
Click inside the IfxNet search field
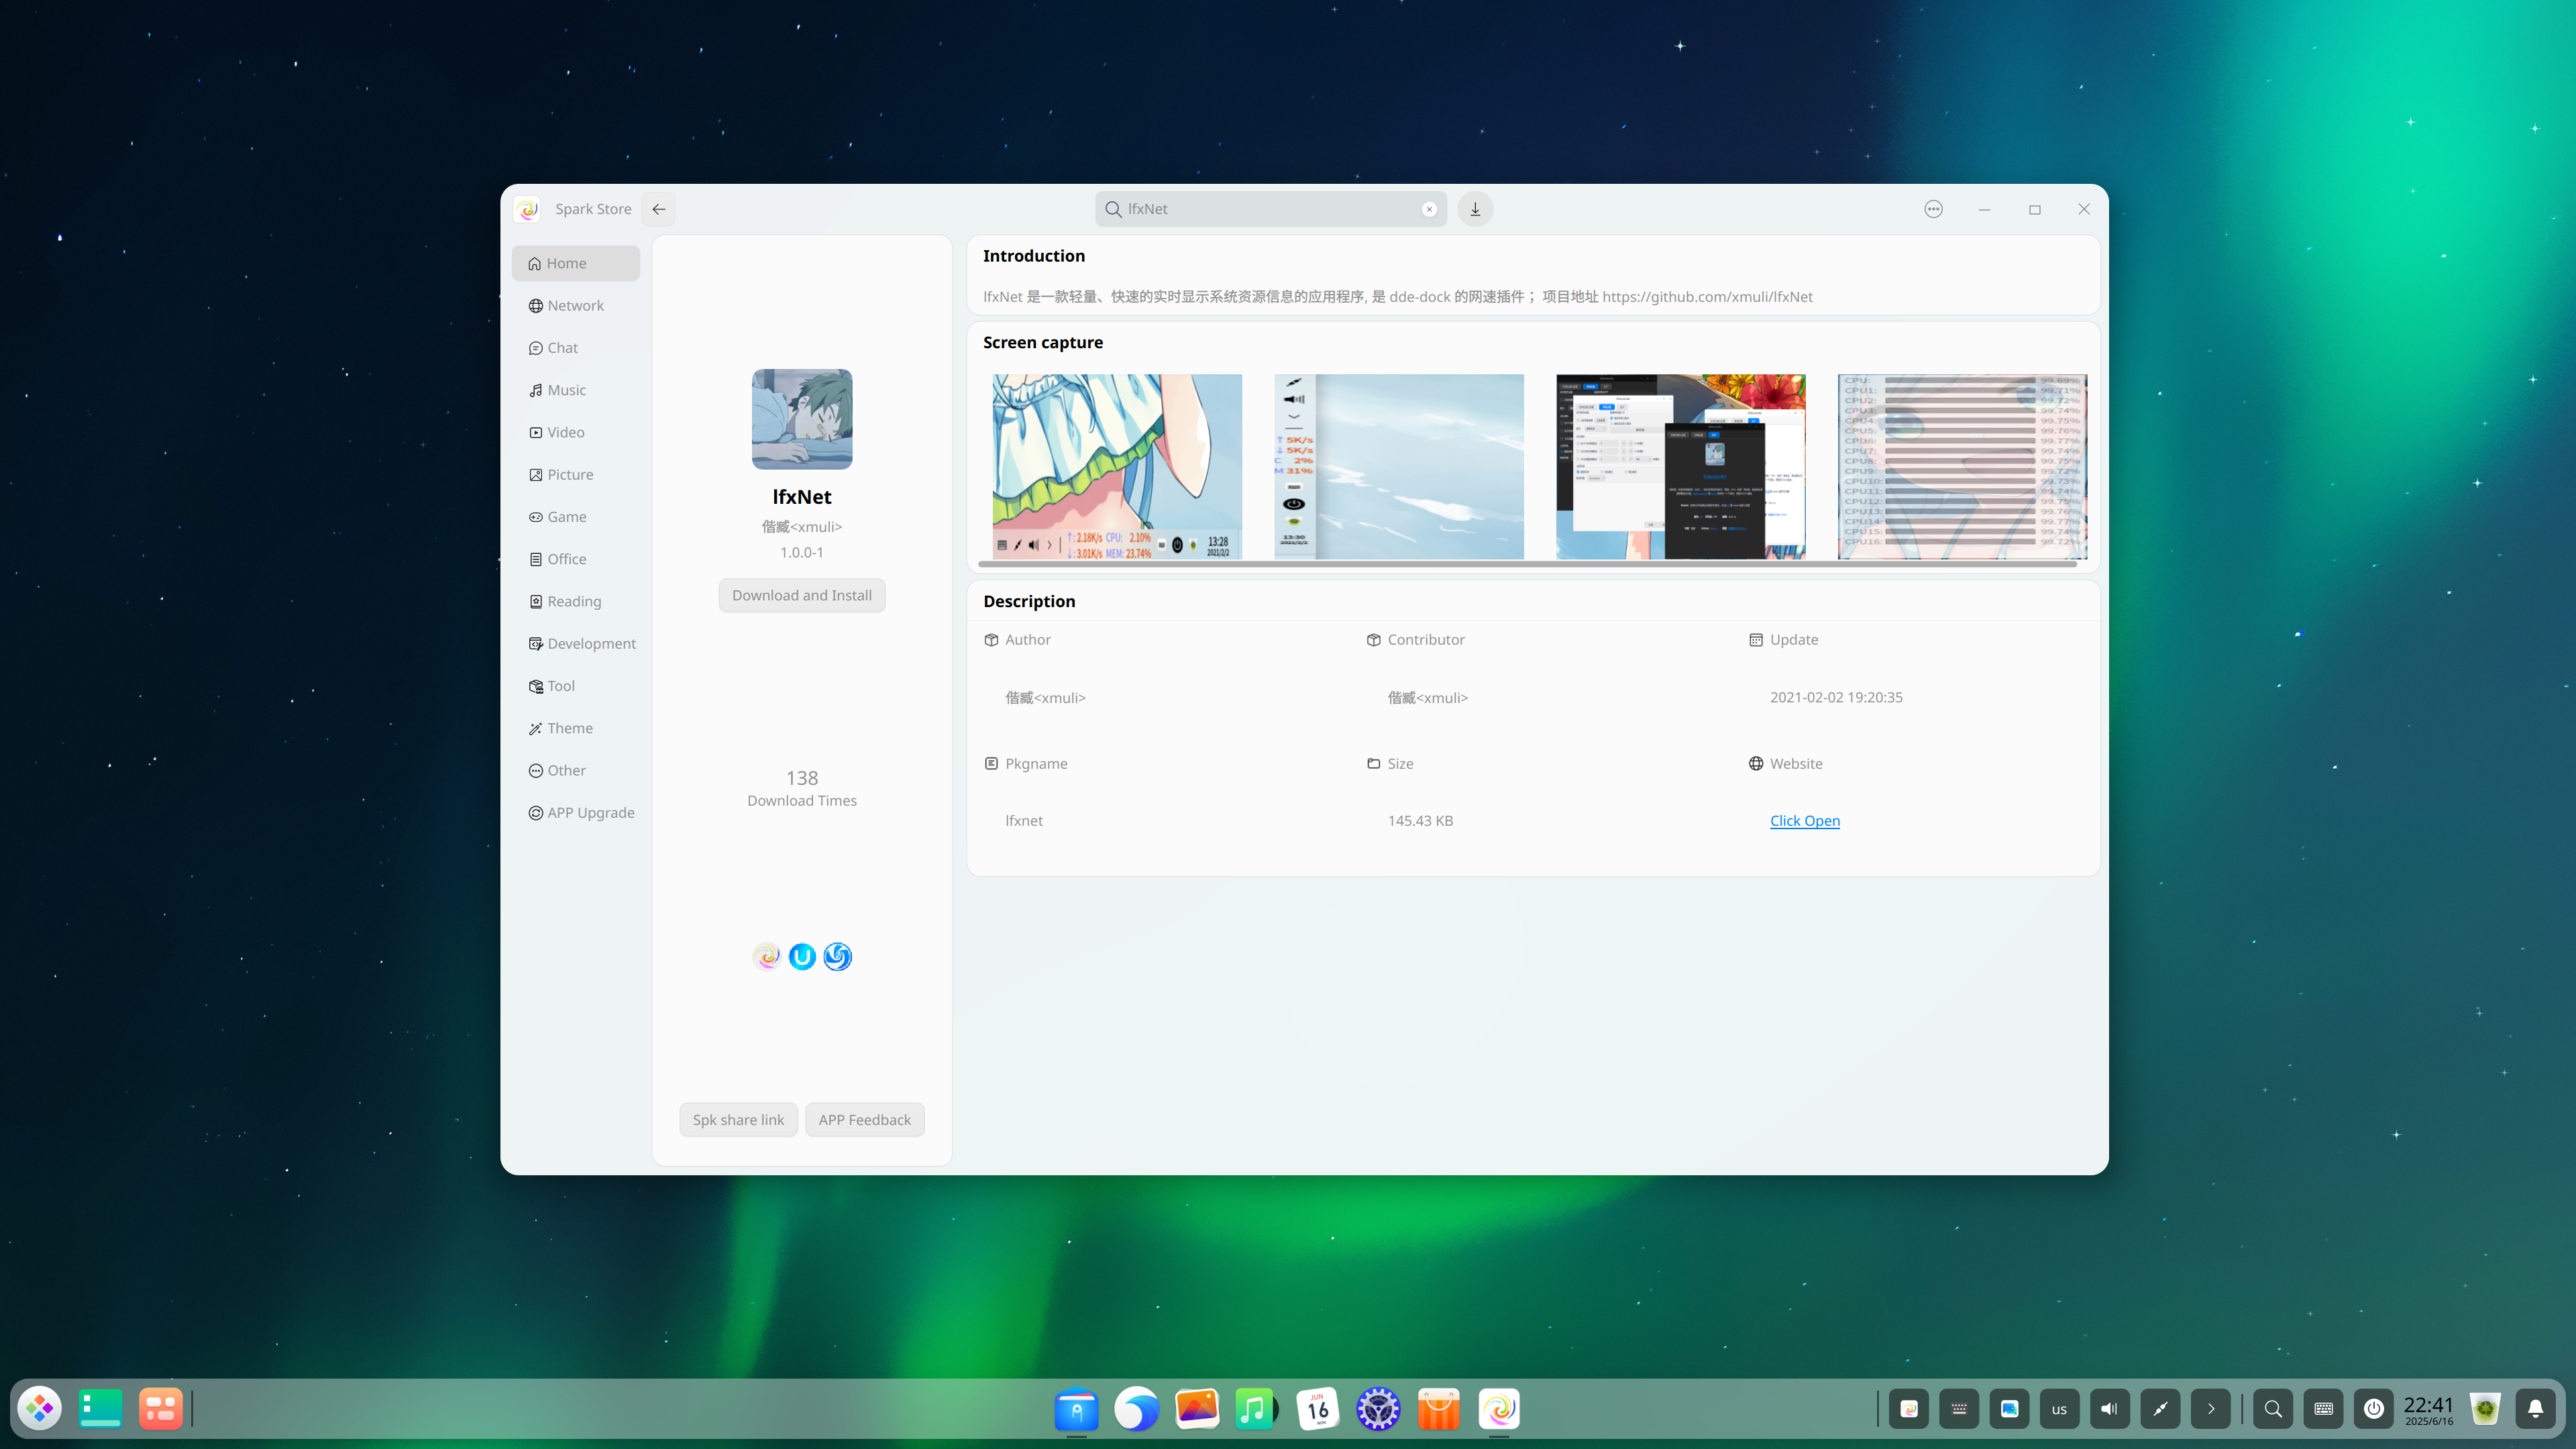[x=1270, y=209]
